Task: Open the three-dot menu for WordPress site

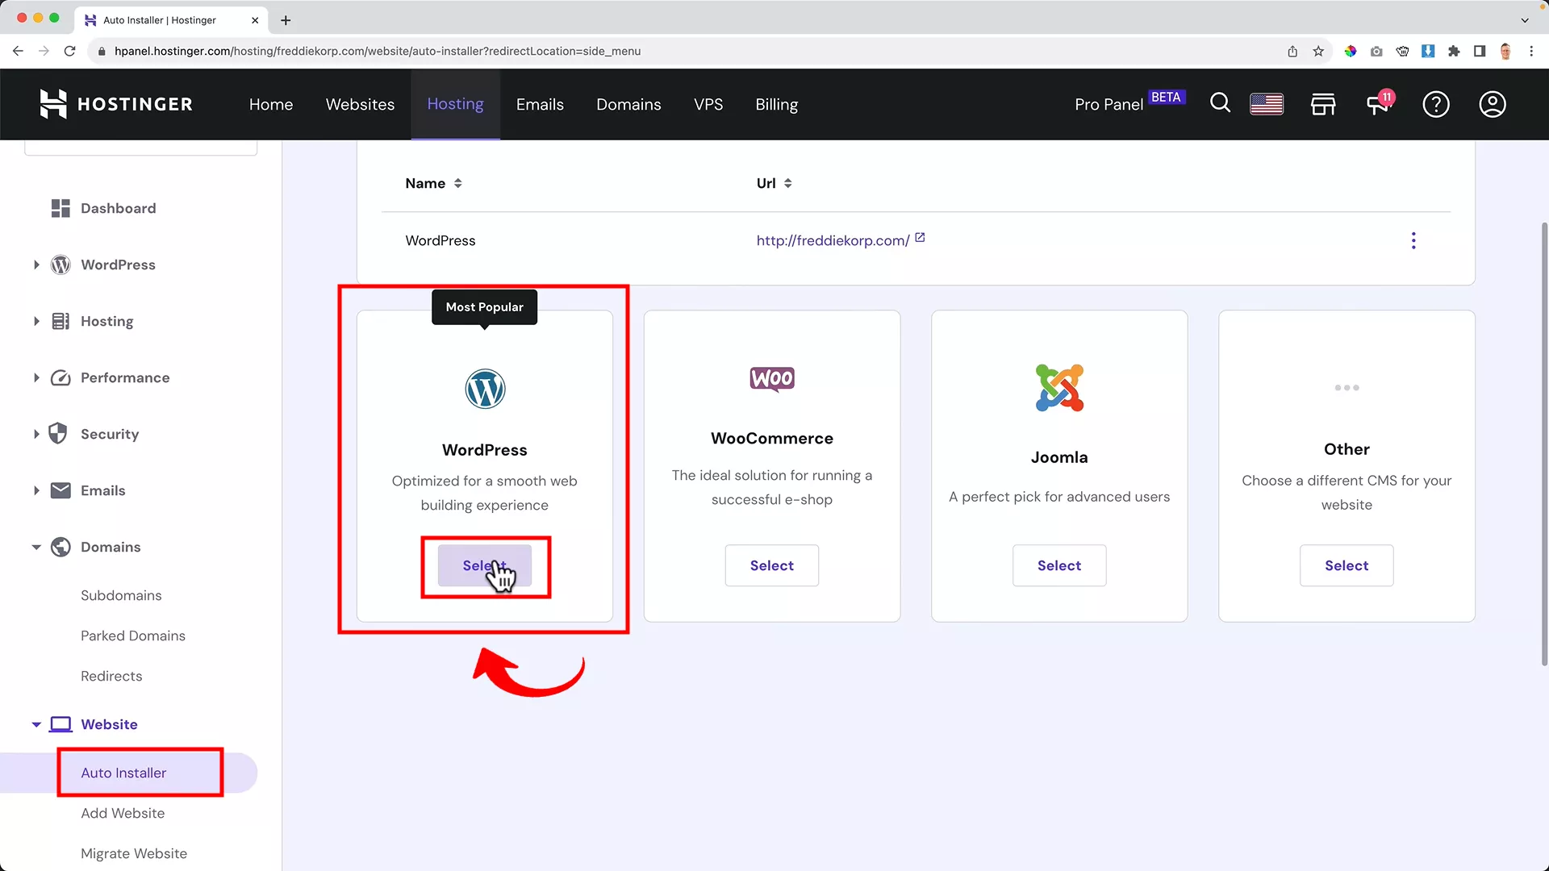Action: [1413, 240]
